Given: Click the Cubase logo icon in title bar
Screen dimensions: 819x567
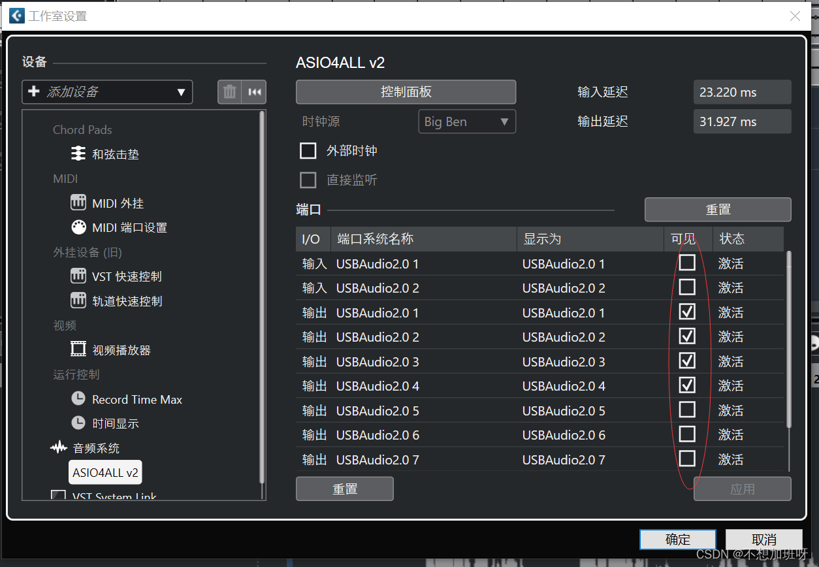Looking at the screenshot, I should click(16, 16).
